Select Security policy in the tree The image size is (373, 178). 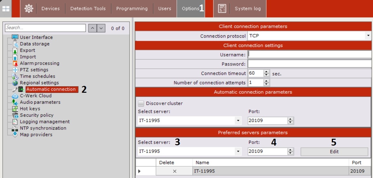click(36, 115)
